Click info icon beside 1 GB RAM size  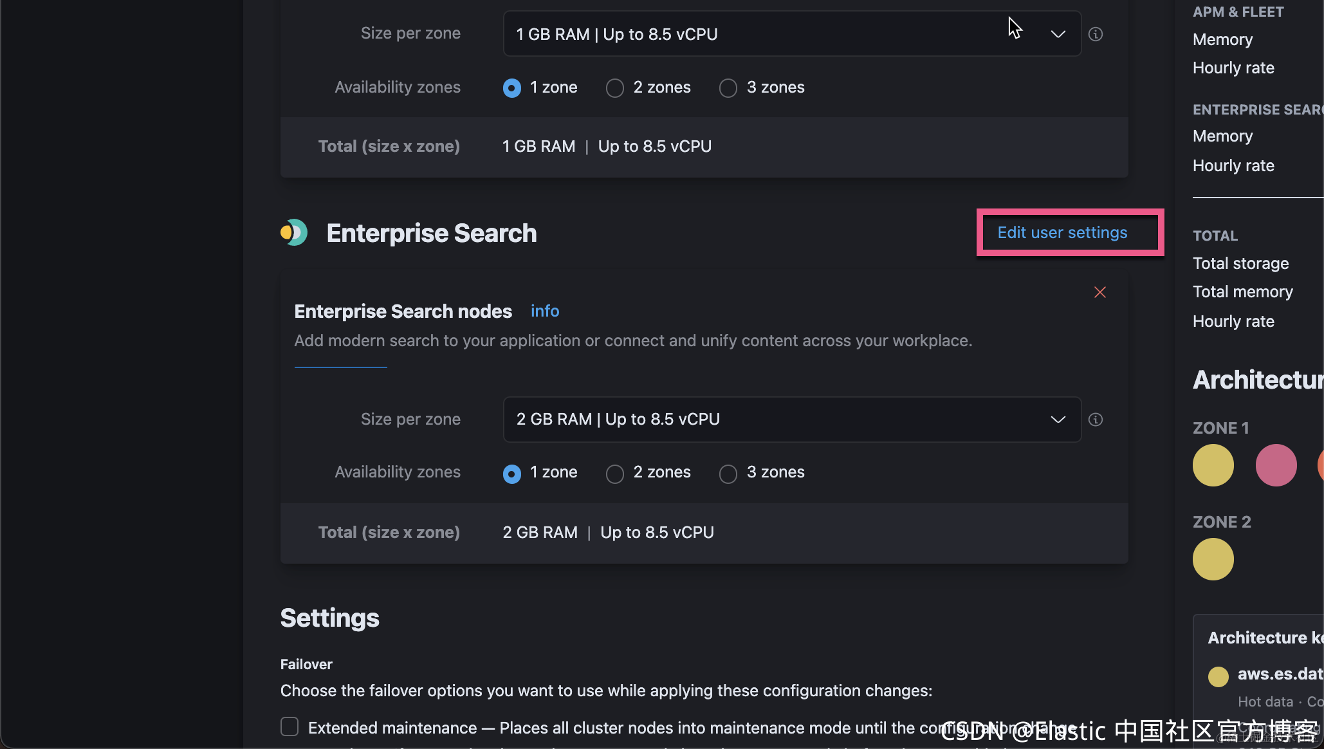click(x=1096, y=34)
